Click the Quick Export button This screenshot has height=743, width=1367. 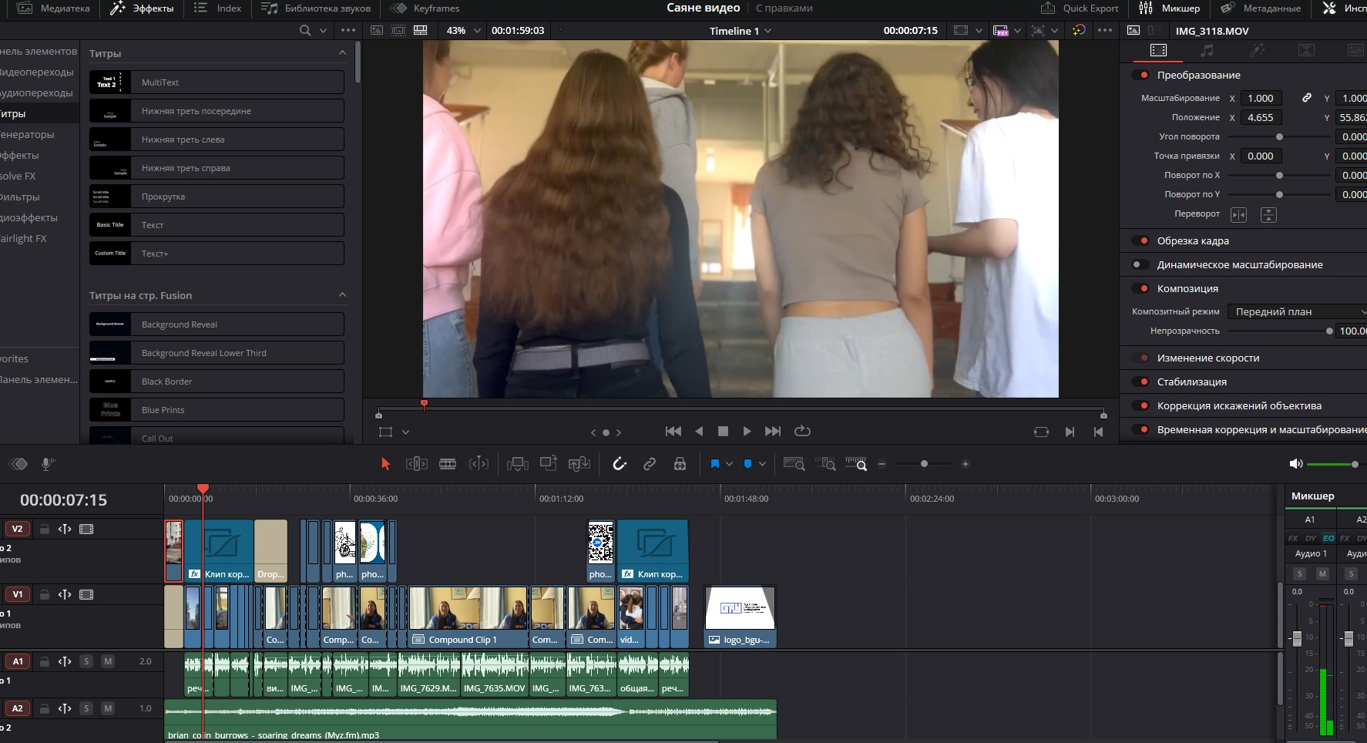coord(1080,8)
